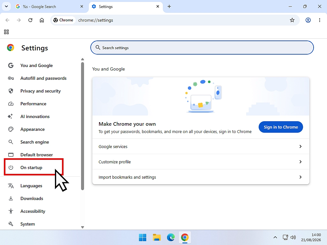Click the sidebar scrollbar thumb

click(x=82, y=126)
